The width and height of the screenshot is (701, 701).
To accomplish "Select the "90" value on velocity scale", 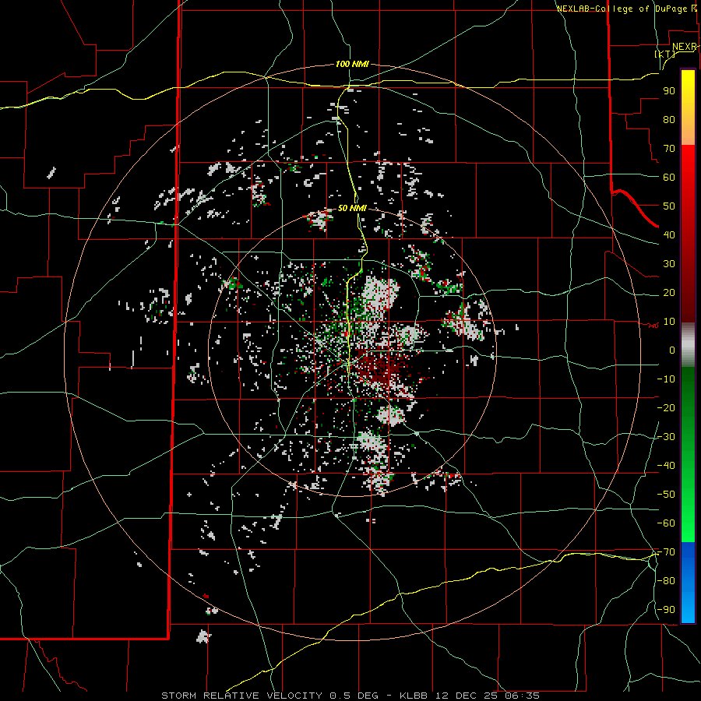I will pyautogui.click(x=669, y=91).
